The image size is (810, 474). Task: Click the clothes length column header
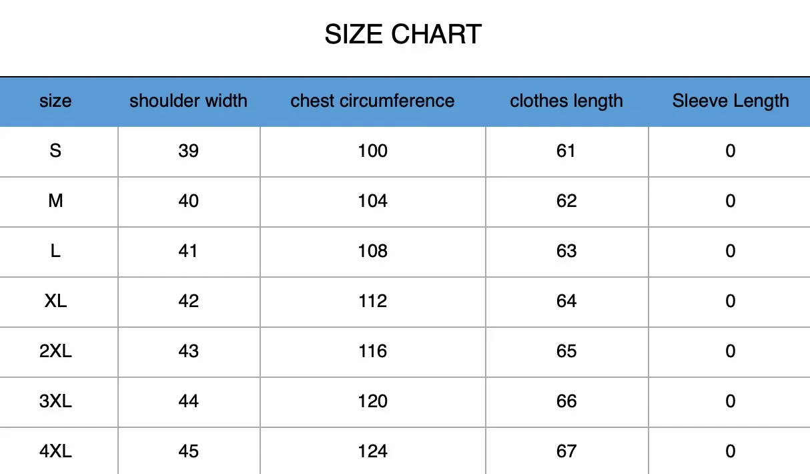tap(566, 101)
